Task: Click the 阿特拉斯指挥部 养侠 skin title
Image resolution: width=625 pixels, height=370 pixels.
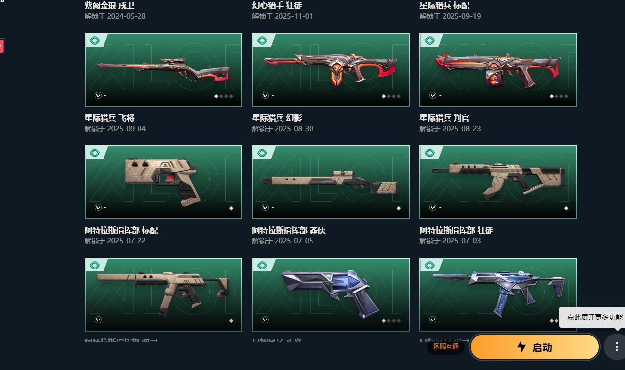Action: (289, 231)
